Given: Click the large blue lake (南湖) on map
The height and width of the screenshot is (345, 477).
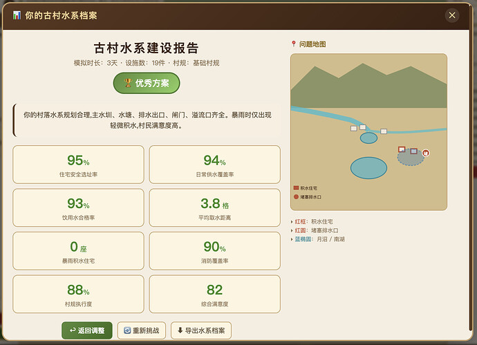Looking at the screenshot, I should 368,168.
